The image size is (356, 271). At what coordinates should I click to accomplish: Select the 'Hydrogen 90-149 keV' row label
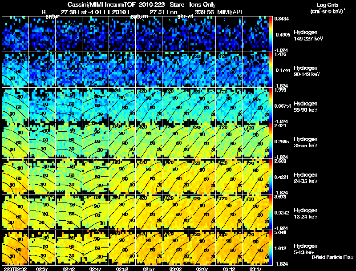[307, 71]
